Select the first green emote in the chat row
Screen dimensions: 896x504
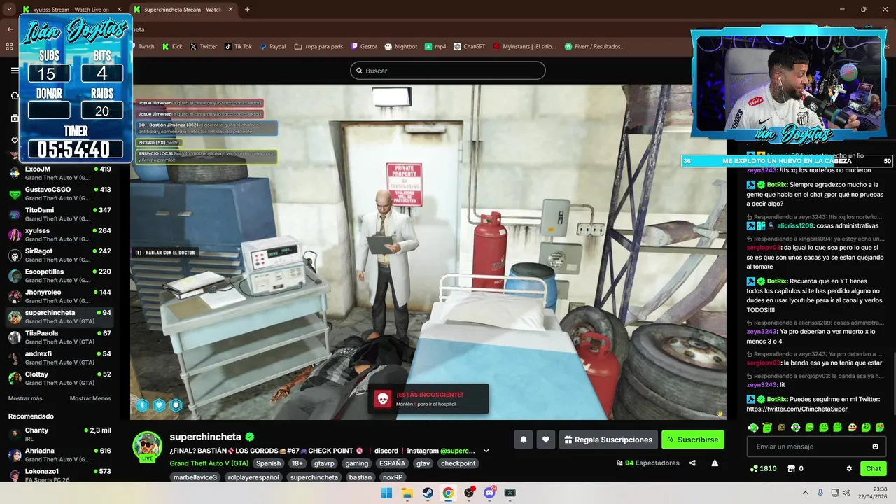pyautogui.click(x=753, y=427)
